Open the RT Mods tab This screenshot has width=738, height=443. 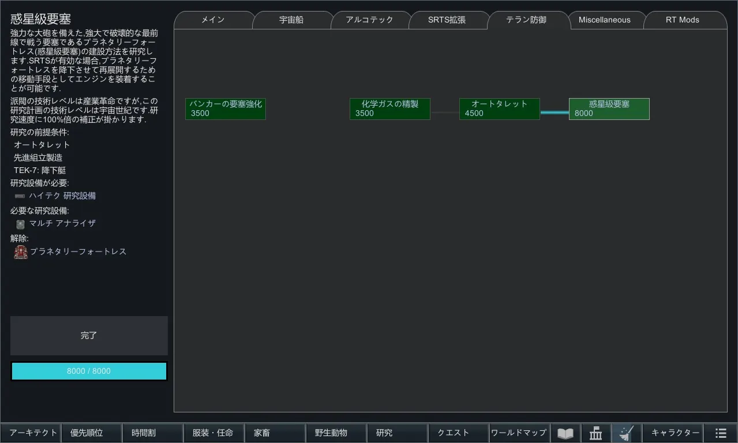click(682, 20)
